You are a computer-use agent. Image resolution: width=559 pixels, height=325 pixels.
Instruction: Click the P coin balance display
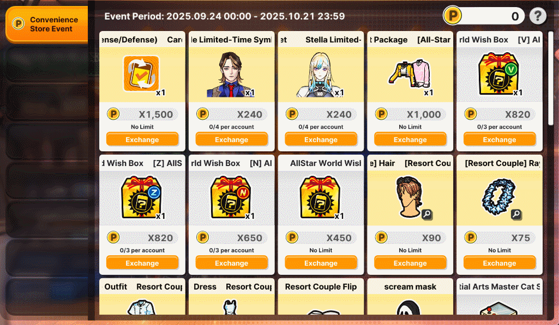point(484,16)
